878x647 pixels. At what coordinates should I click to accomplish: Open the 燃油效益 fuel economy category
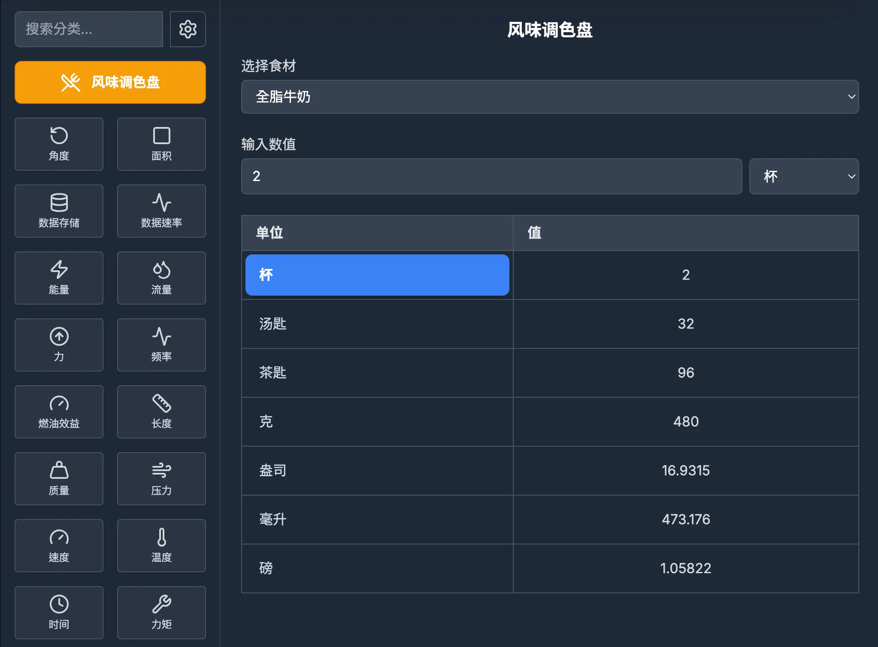click(59, 412)
